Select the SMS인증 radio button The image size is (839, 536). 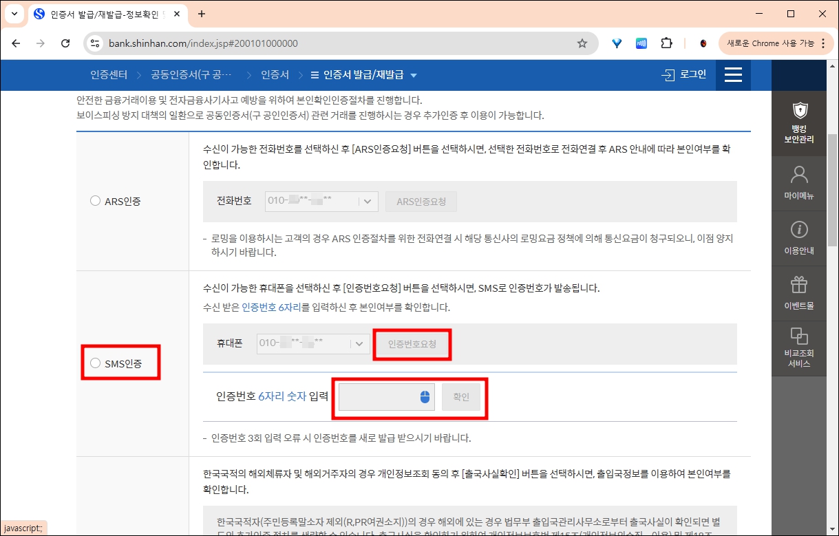click(x=94, y=363)
